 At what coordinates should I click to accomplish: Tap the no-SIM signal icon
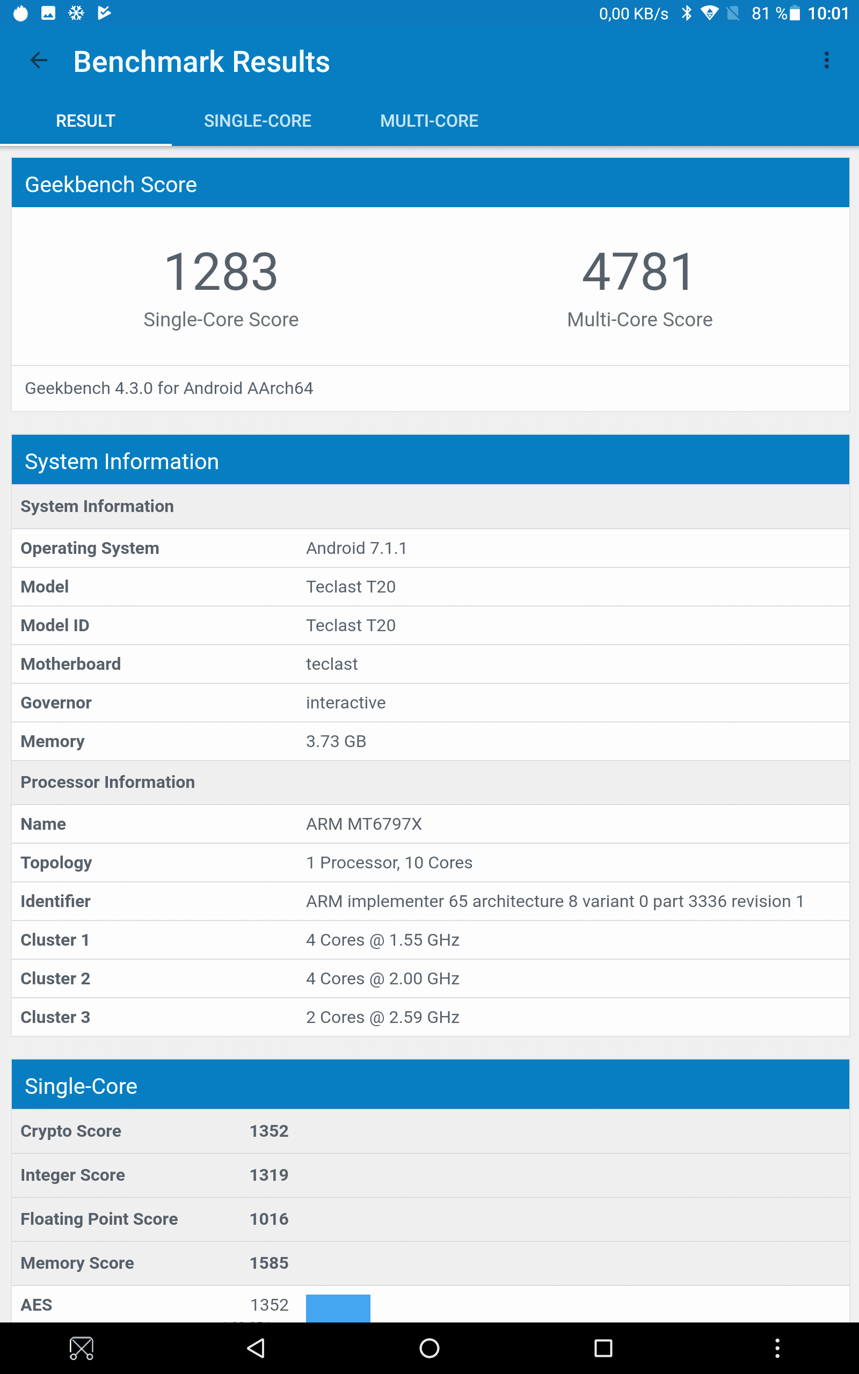733,13
